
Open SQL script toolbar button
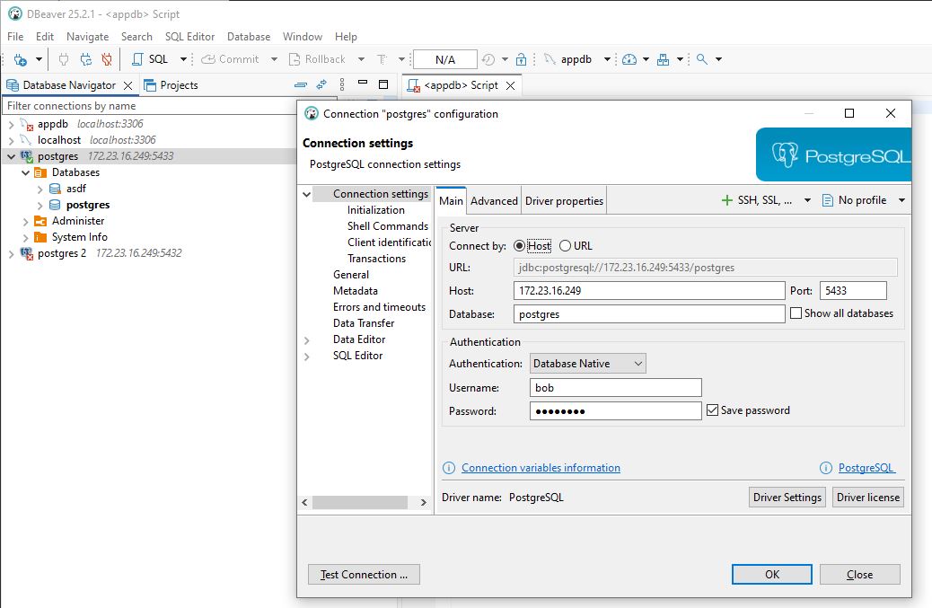tap(149, 59)
